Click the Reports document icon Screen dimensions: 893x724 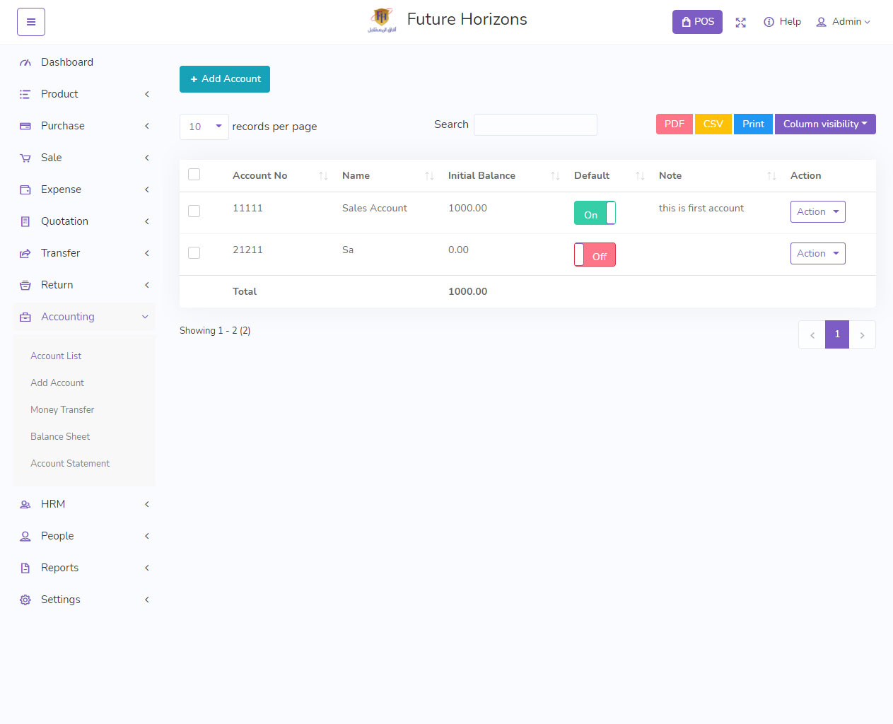tap(25, 568)
